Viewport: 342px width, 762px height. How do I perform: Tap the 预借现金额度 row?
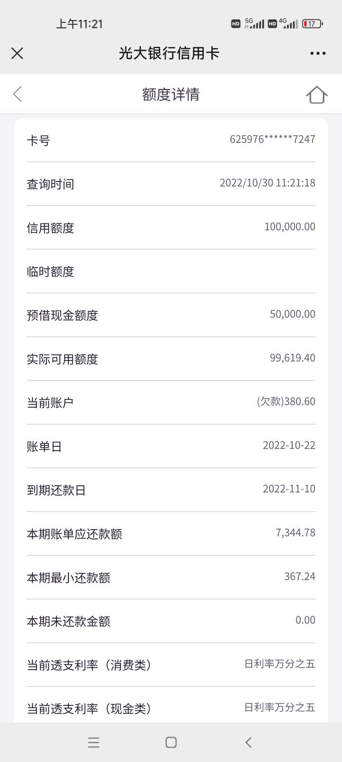tap(171, 315)
